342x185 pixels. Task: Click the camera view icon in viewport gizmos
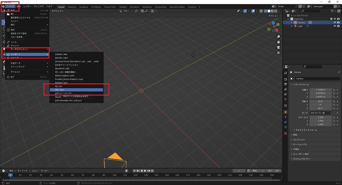coord(279,47)
